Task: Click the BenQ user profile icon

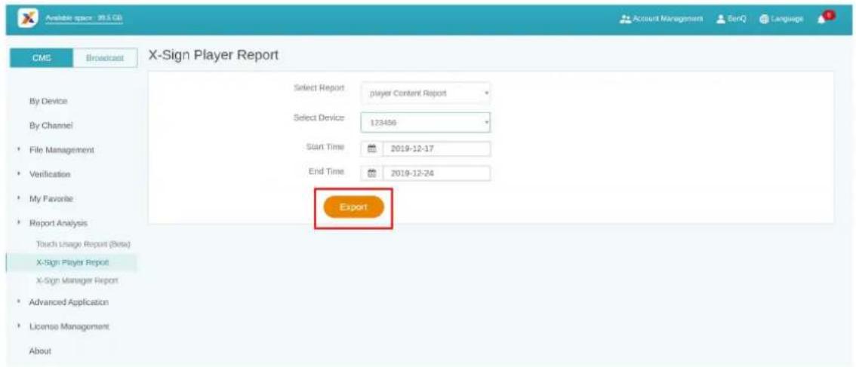Action: (x=720, y=19)
